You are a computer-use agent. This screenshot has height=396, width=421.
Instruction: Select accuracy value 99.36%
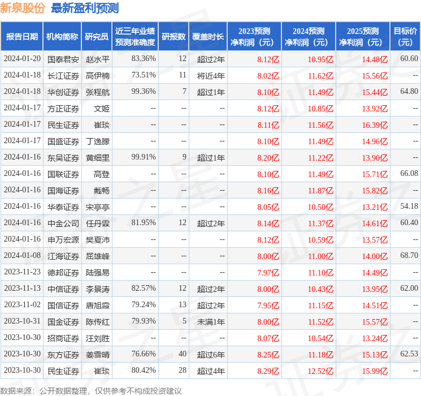(x=144, y=92)
